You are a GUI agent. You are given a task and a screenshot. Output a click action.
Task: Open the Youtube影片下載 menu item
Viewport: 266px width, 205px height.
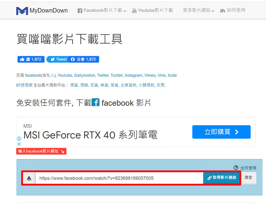pos(152,10)
